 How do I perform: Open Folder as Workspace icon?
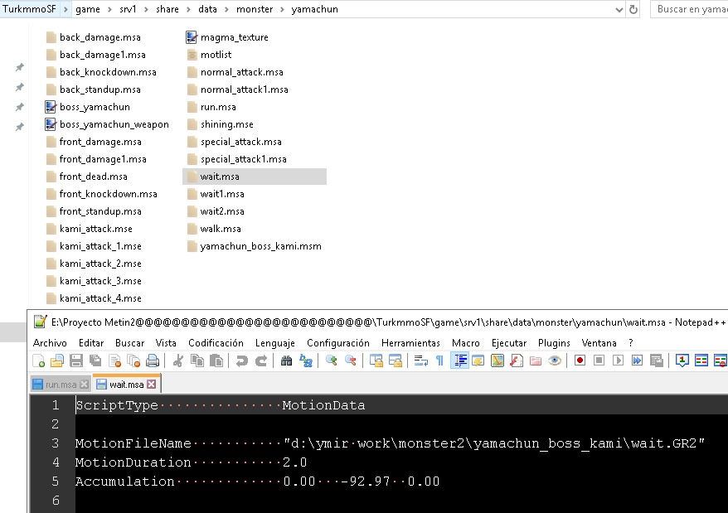point(536,361)
